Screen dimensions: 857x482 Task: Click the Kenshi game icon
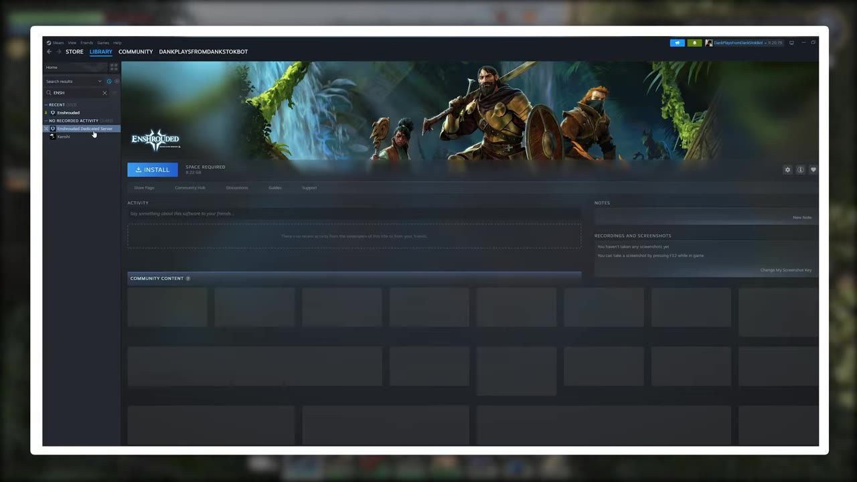coord(53,137)
